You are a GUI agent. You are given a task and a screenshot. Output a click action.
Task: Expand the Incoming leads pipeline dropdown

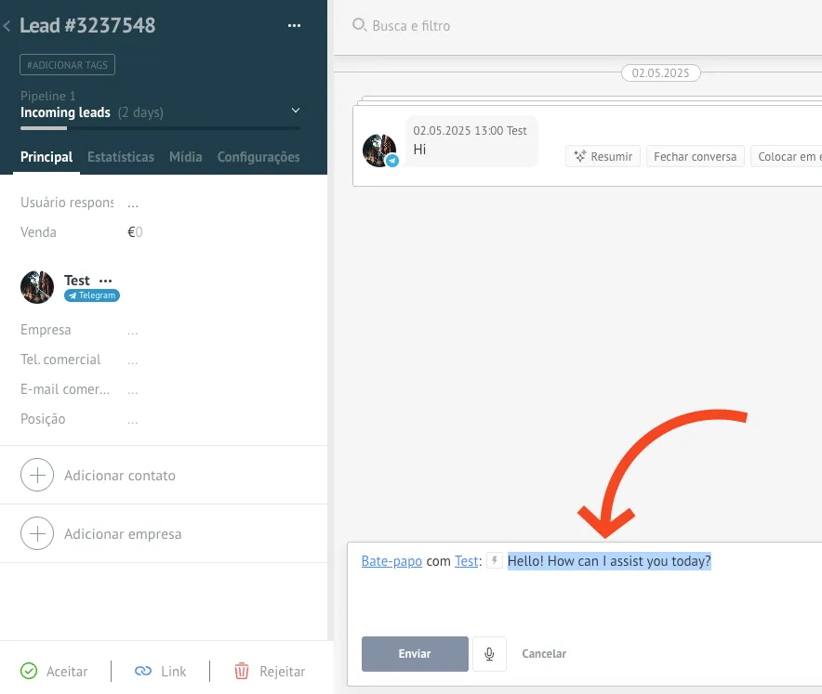[296, 111]
